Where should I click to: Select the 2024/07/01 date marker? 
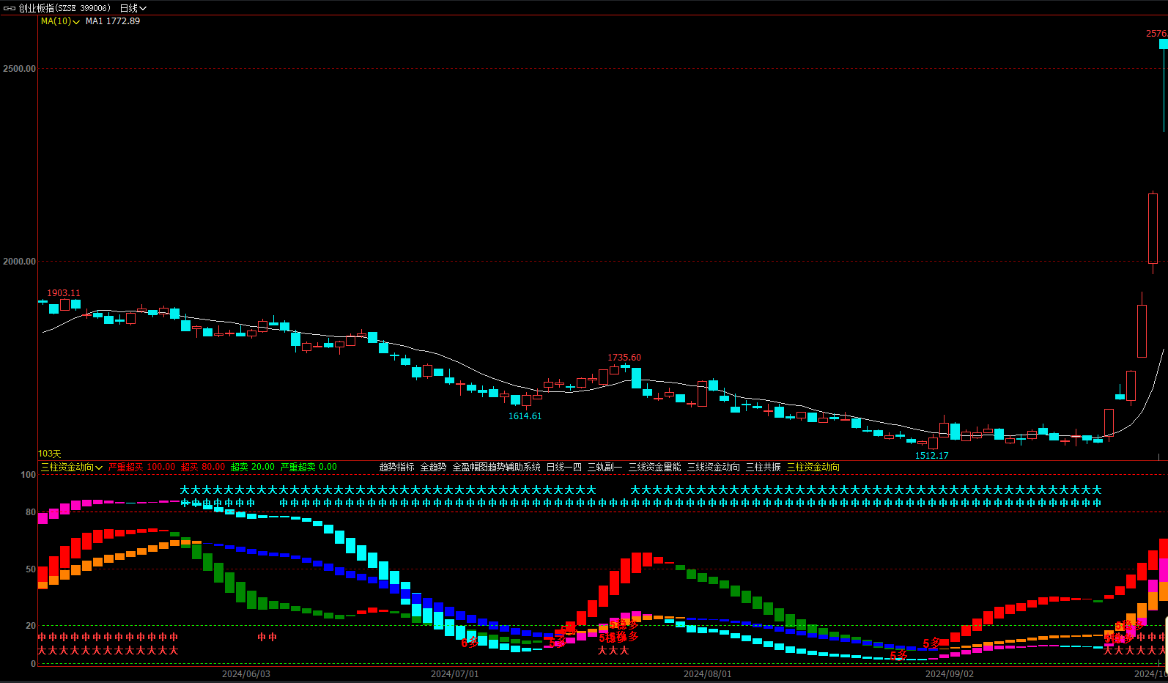[454, 673]
